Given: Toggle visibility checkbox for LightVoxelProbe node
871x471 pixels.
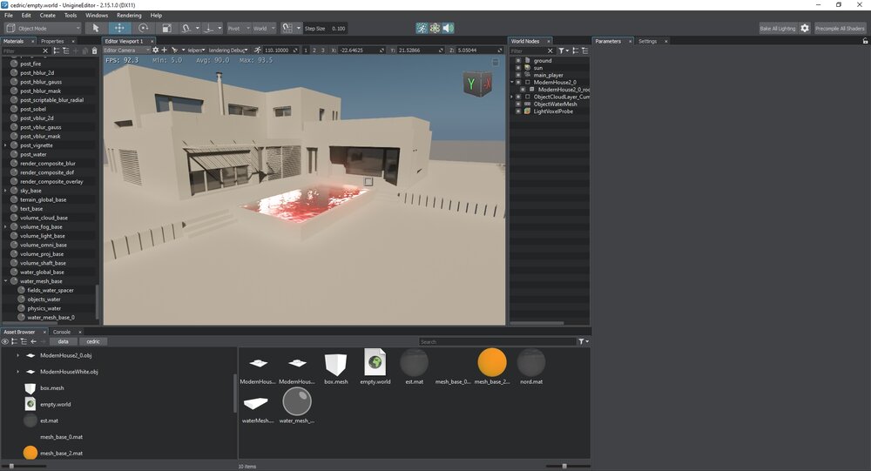Looking at the screenshot, I should click(x=518, y=111).
